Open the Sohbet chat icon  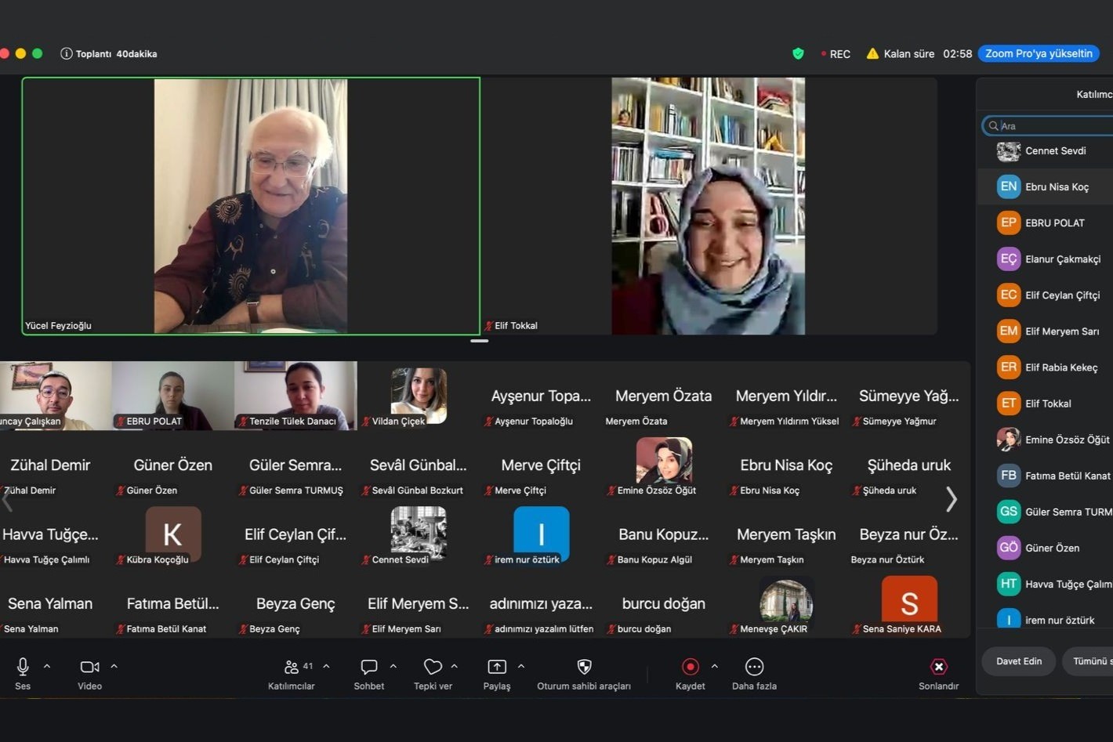coord(369,667)
